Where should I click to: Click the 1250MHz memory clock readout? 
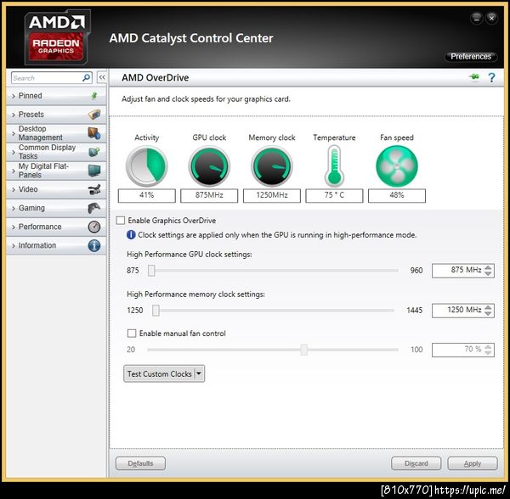tap(272, 195)
